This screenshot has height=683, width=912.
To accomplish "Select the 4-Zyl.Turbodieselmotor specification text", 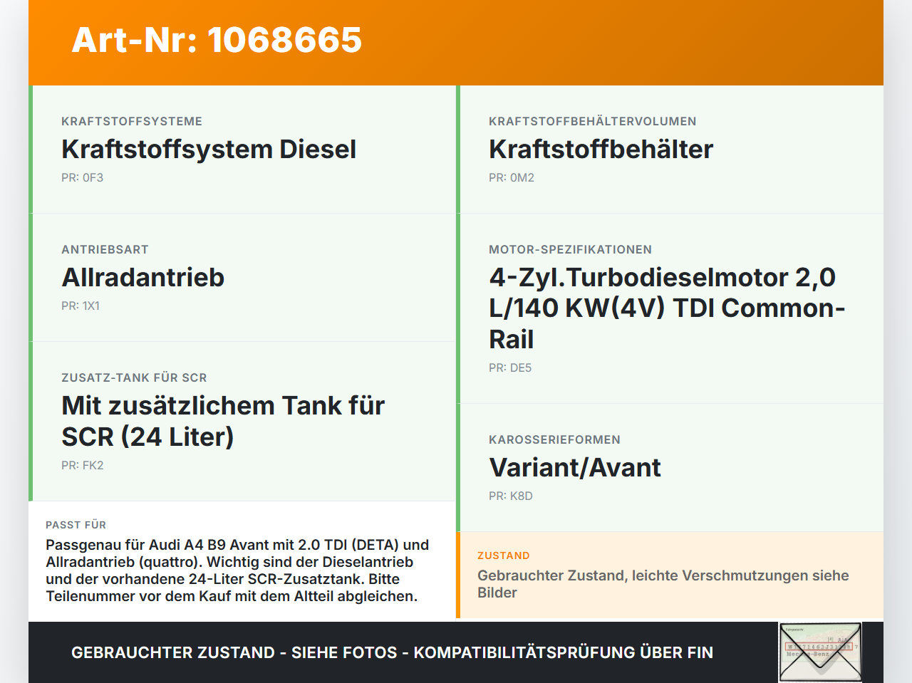I will coord(667,308).
